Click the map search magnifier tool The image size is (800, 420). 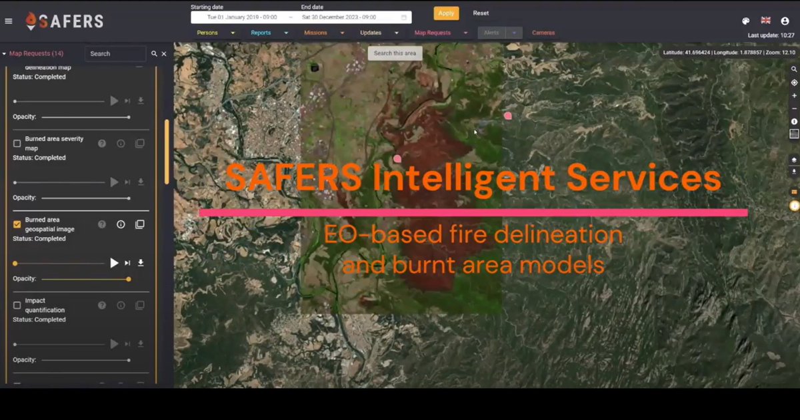(x=794, y=69)
